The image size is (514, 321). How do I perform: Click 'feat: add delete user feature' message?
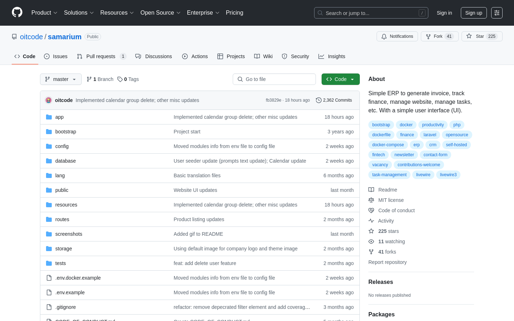click(x=205, y=263)
